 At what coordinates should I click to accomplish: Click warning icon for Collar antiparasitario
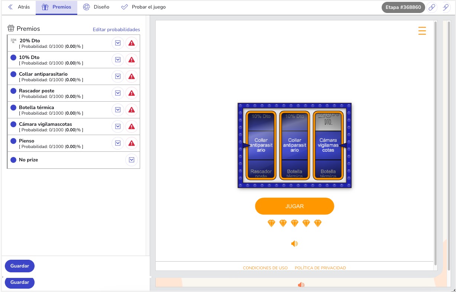(x=132, y=76)
